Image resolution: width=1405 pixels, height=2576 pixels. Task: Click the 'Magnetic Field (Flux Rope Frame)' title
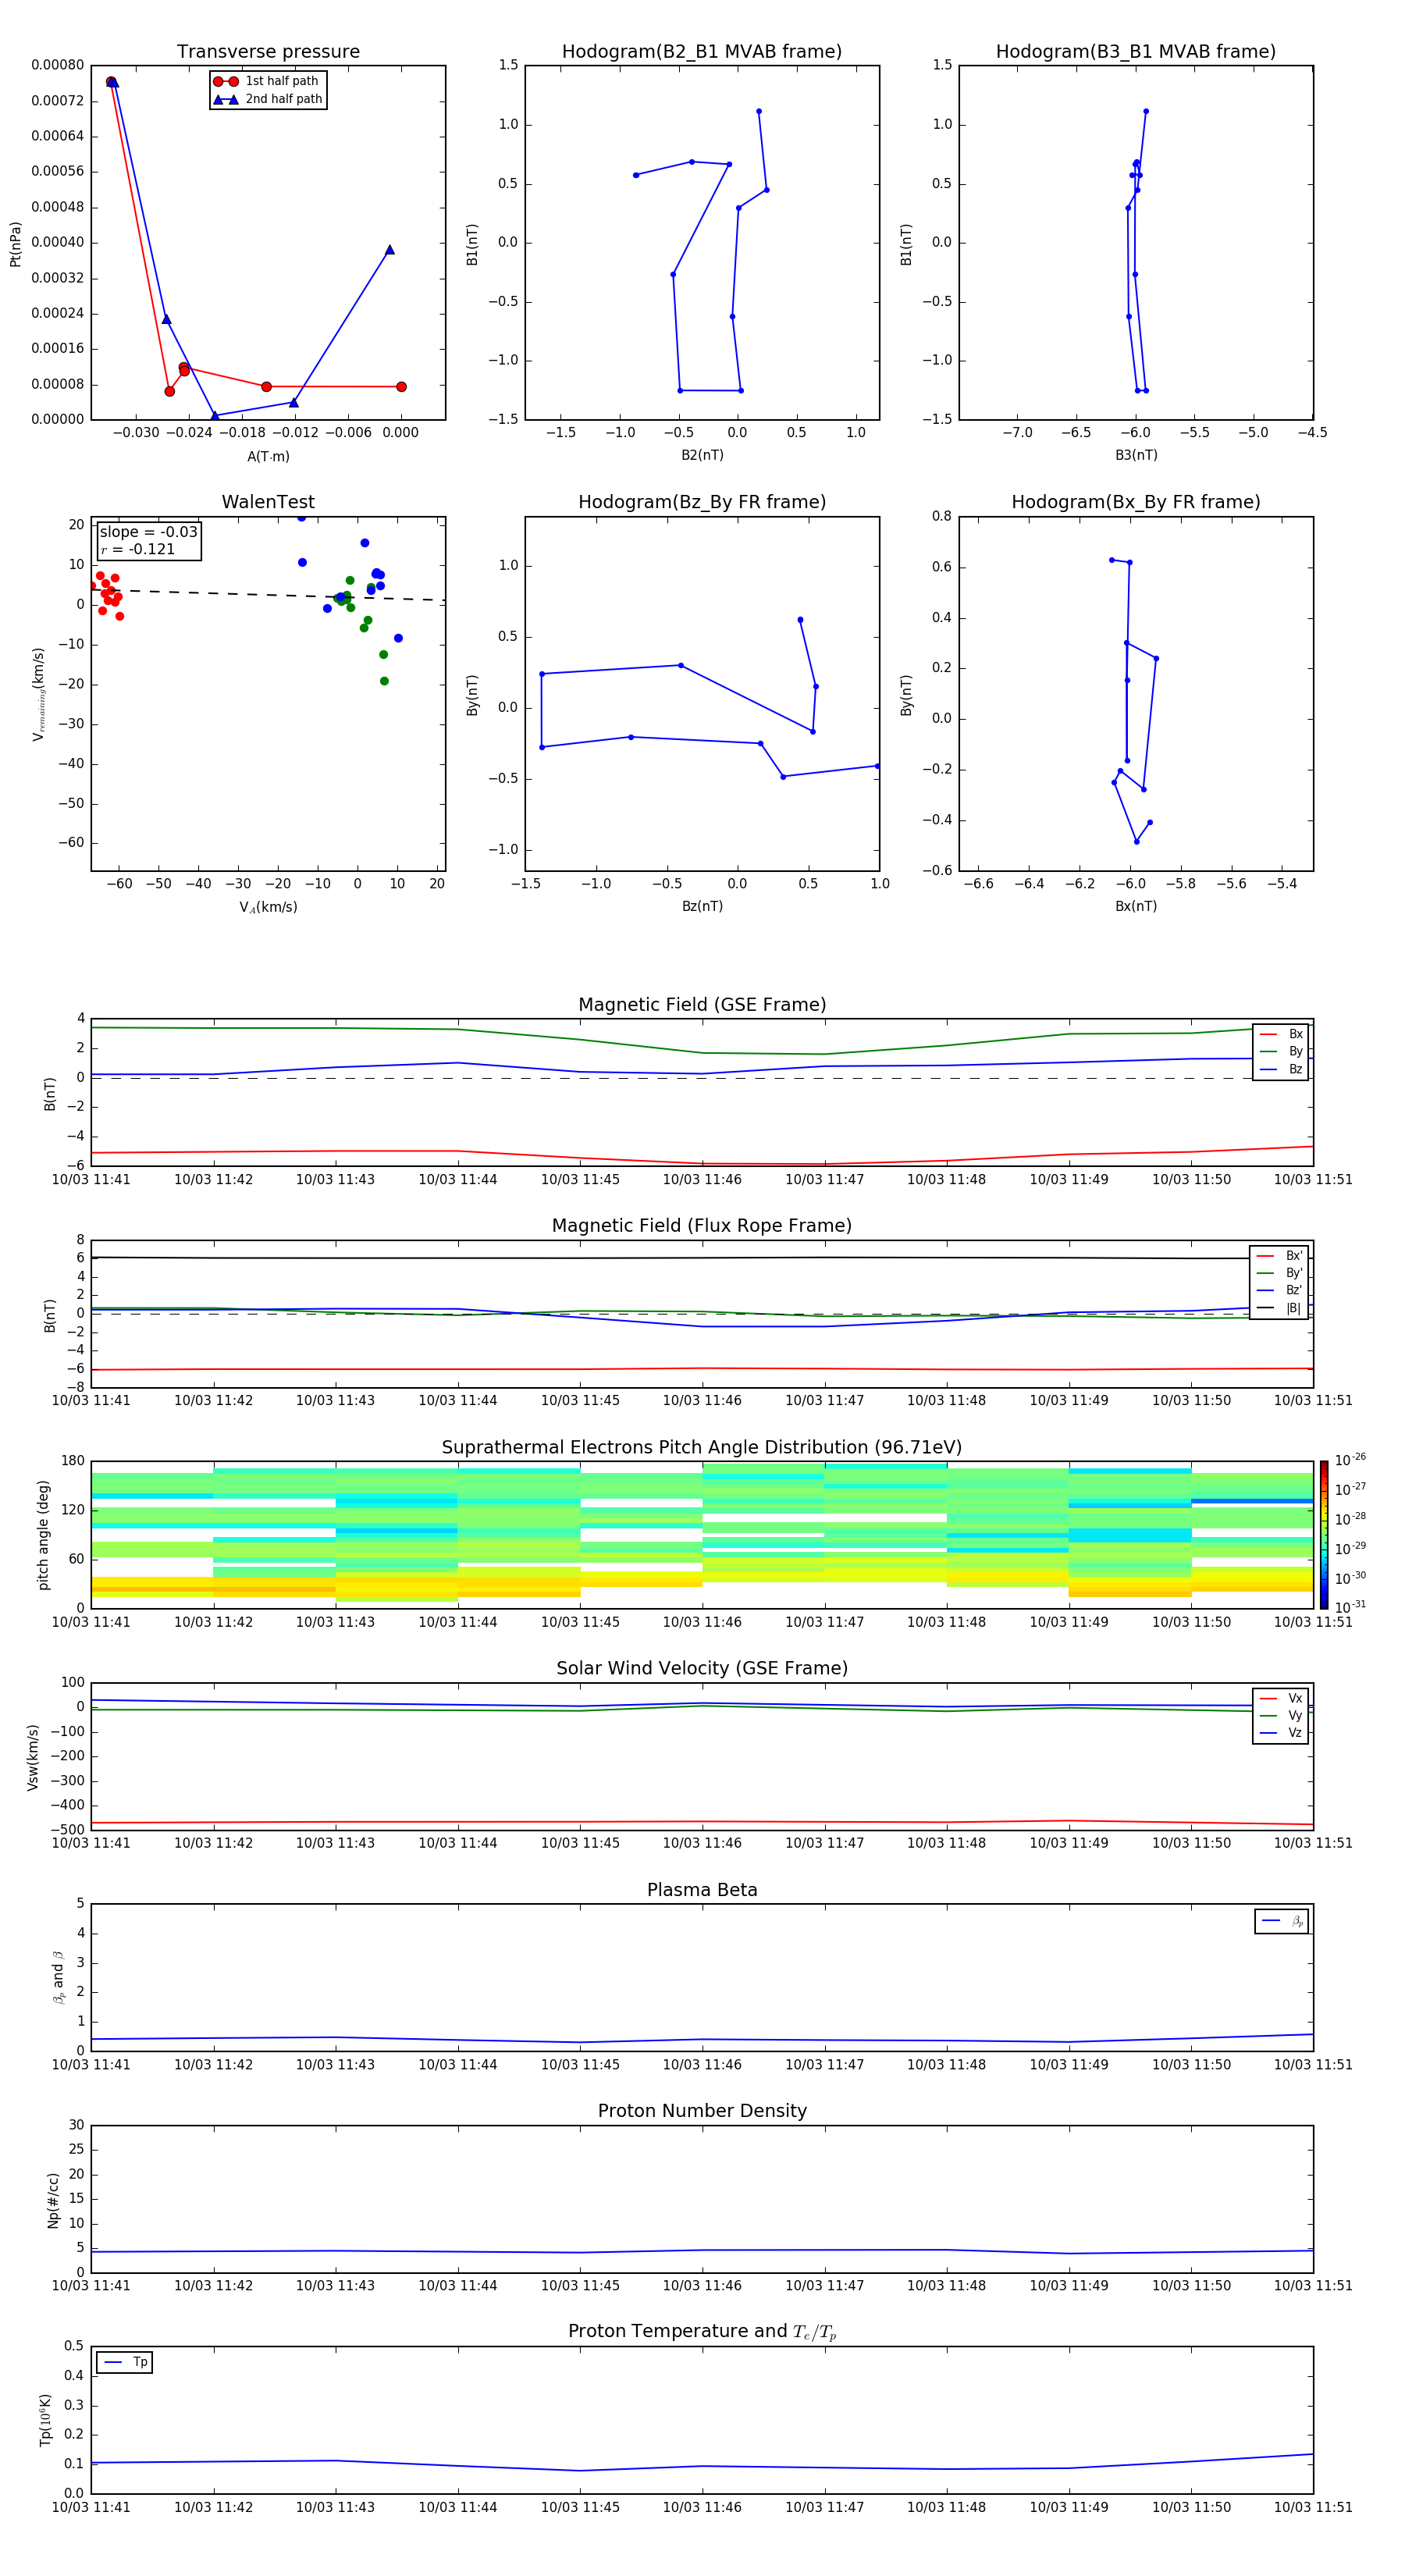[702, 1226]
